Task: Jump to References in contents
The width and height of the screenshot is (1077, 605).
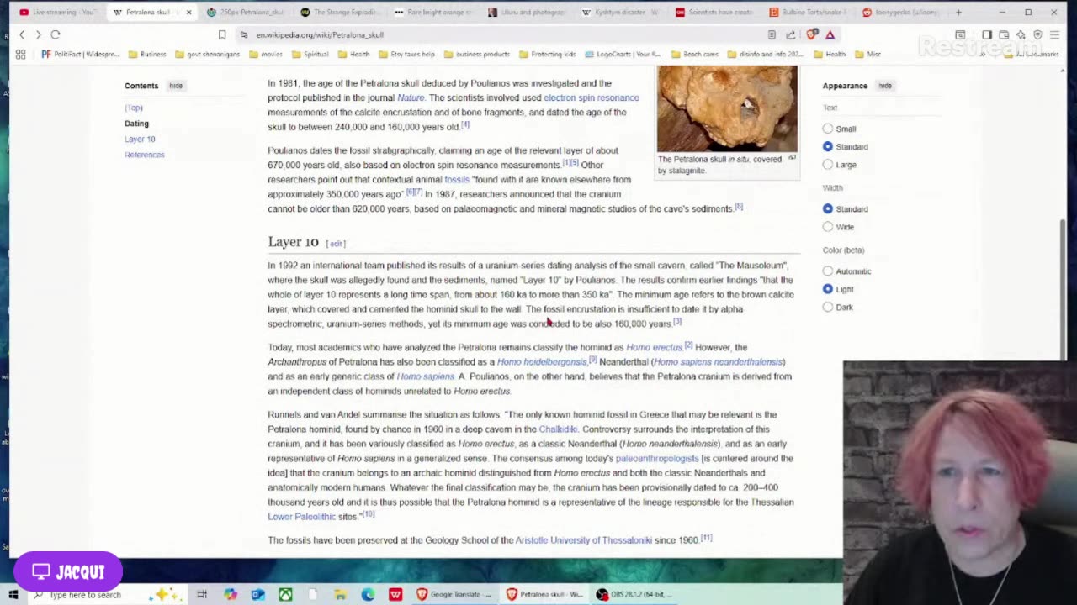Action: tap(145, 155)
